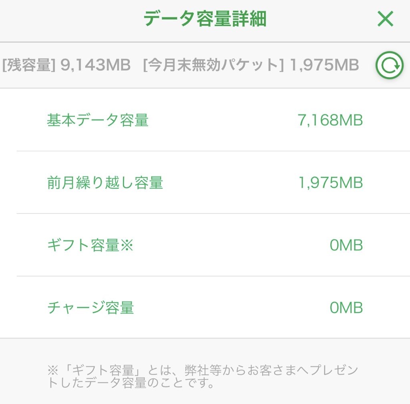Tap the 1,975MB carried-over capacity value
This screenshot has width=410, height=404.
tap(330, 183)
